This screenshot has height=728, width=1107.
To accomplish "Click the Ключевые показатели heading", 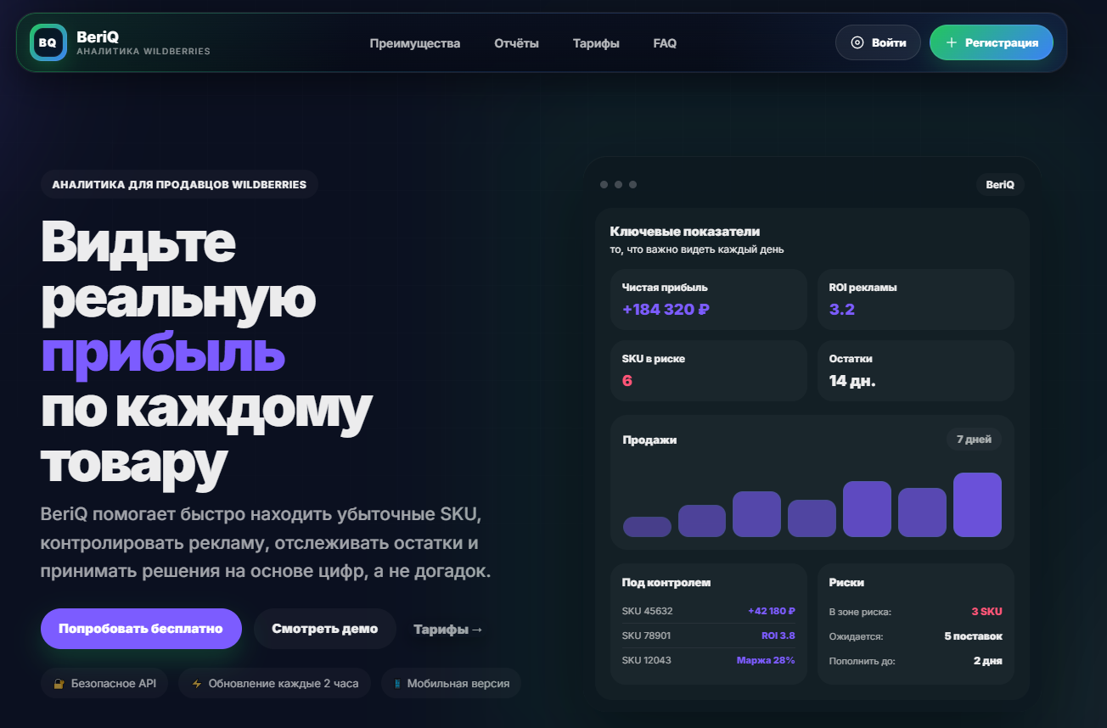I will [x=685, y=231].
